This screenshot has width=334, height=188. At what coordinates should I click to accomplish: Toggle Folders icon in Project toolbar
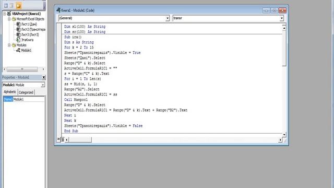pos(19,6)
